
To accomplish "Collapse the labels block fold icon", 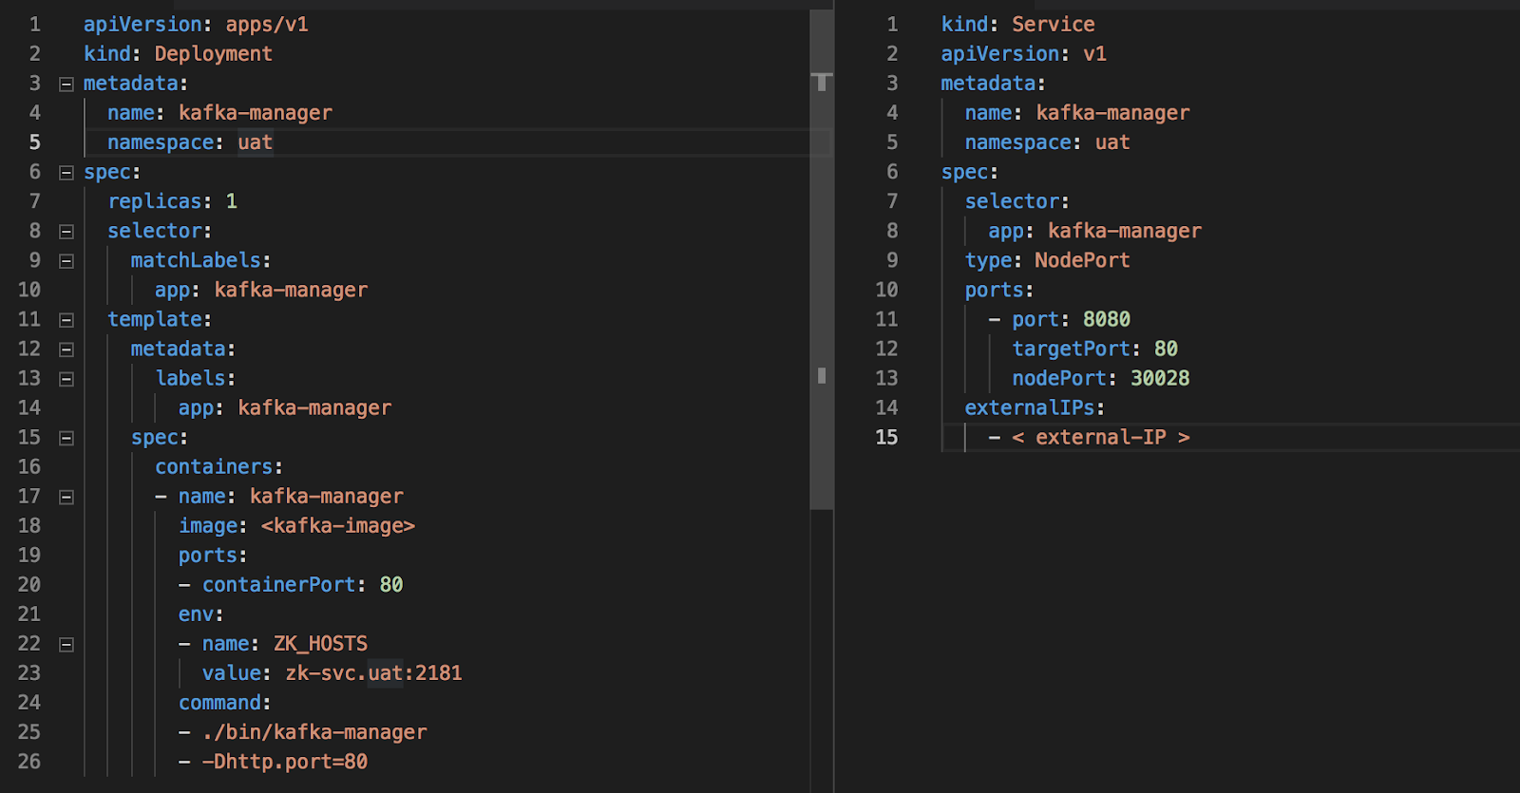I will point(66,379).
